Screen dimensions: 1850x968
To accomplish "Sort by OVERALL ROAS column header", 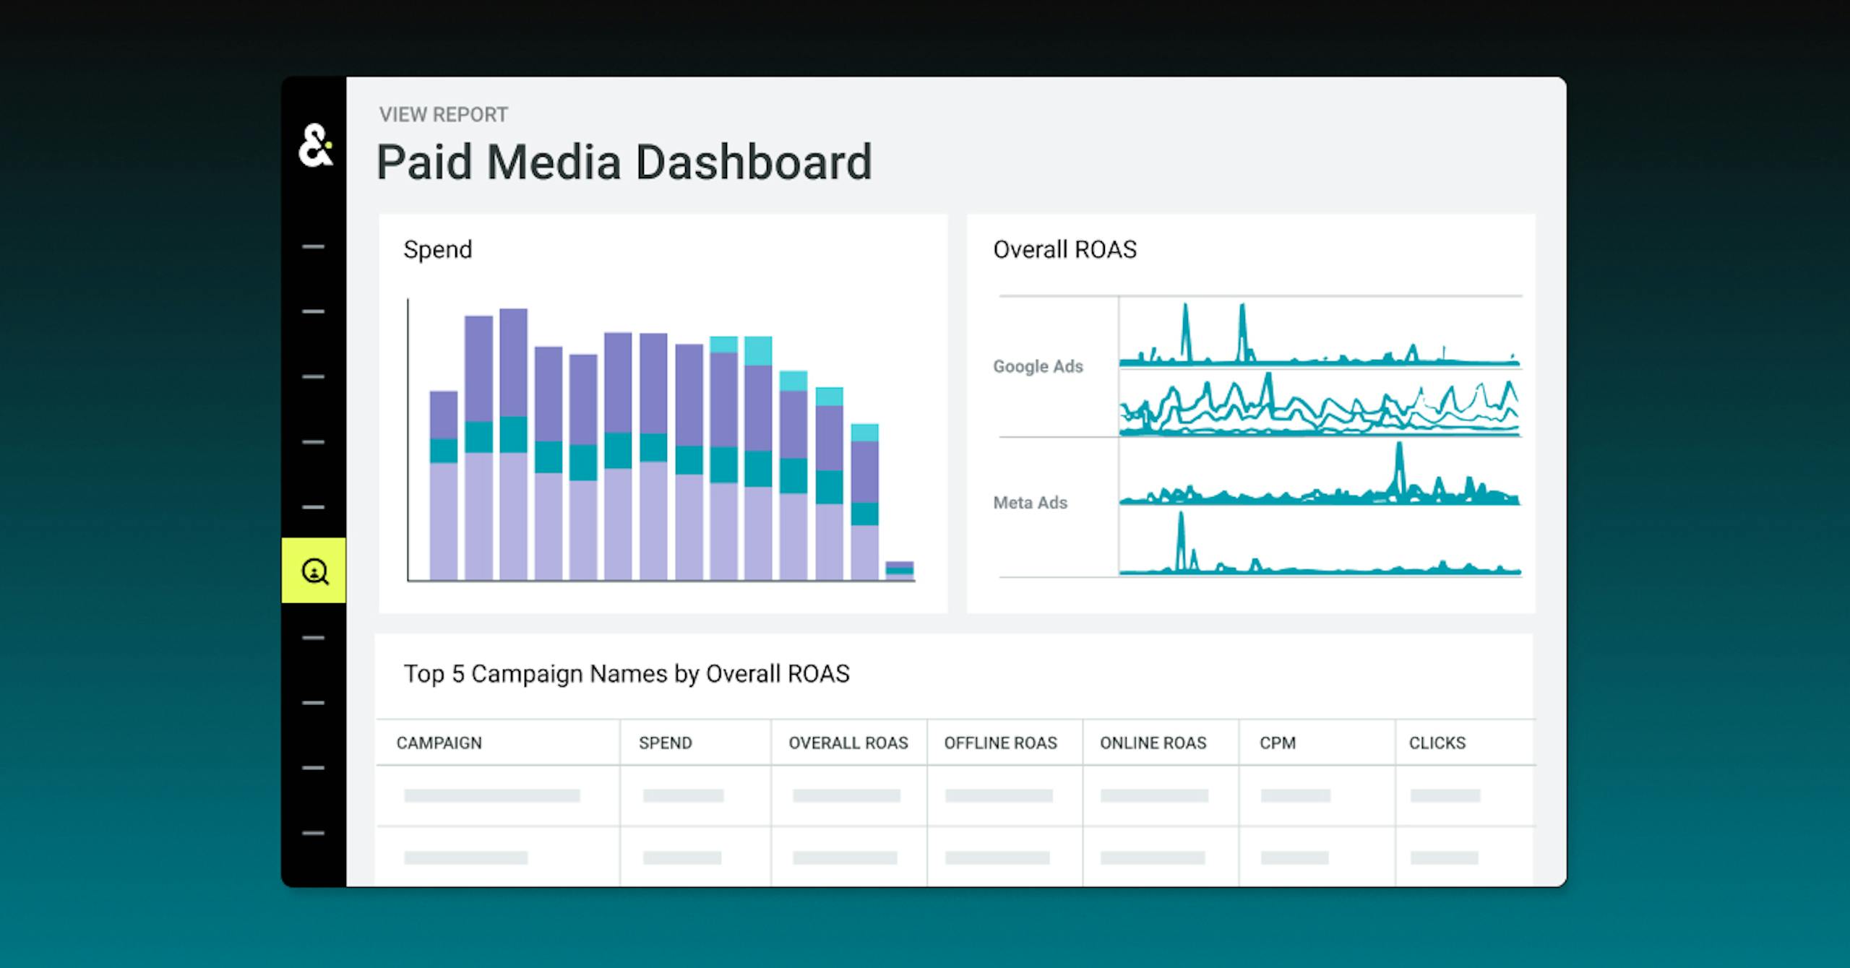I will point(848,743).
